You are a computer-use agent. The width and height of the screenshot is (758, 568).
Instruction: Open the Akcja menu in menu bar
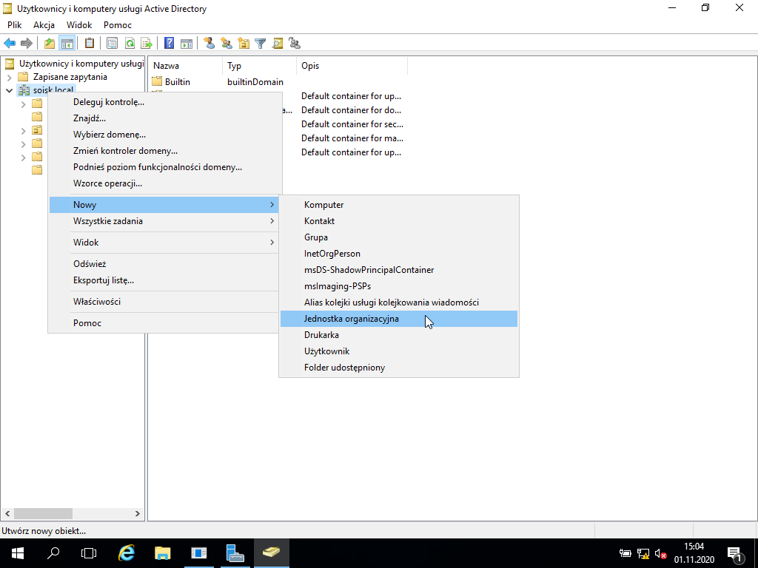point(44,25)
